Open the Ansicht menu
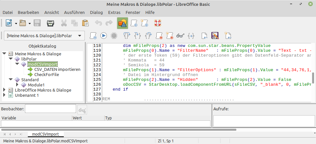This screenshot has width=316, height=144. pos(51,13)
